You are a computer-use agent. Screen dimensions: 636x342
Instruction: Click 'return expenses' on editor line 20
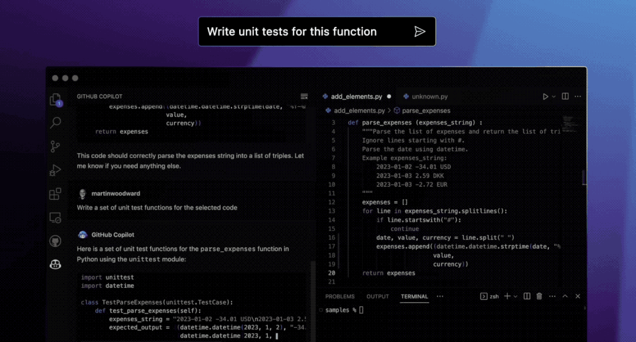click(x=389, y=273)
